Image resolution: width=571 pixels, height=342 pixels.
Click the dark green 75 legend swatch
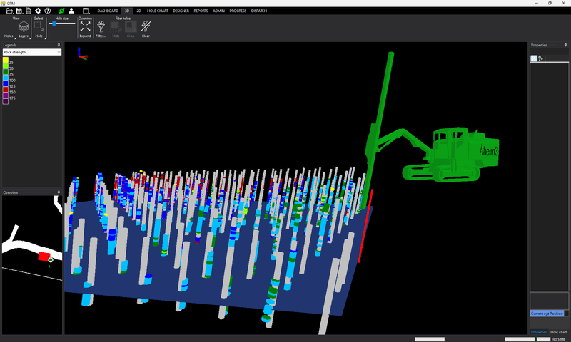(6, 72)
